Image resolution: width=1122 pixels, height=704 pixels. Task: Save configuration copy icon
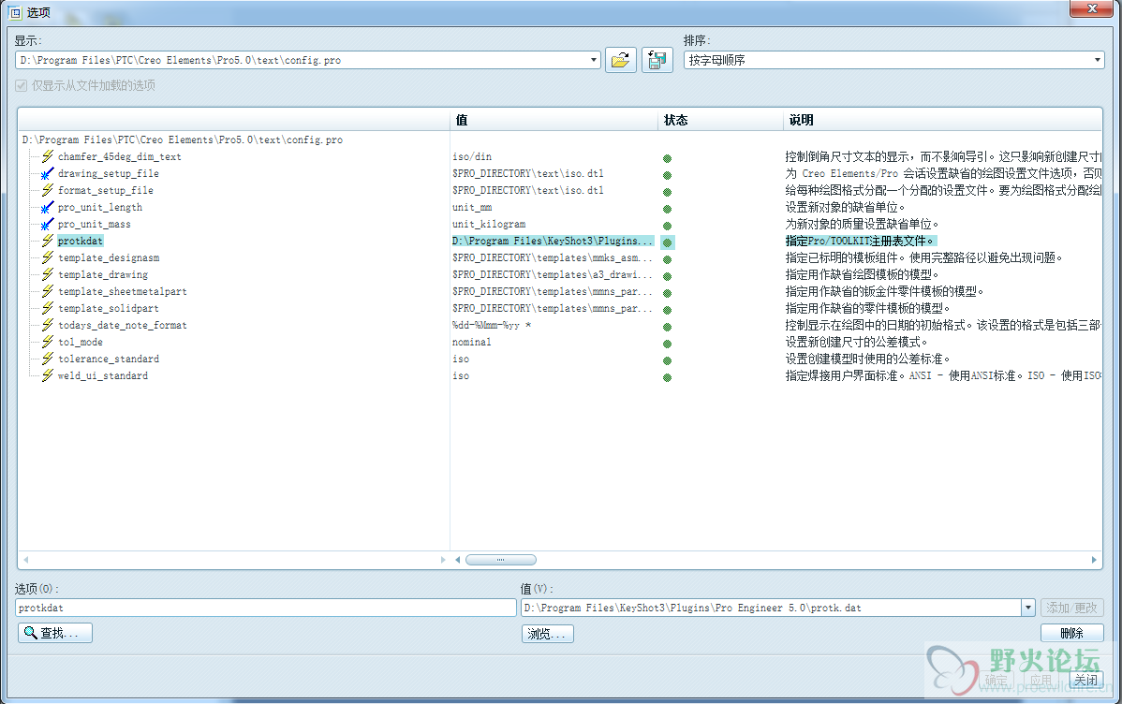(x=657, y=60)
